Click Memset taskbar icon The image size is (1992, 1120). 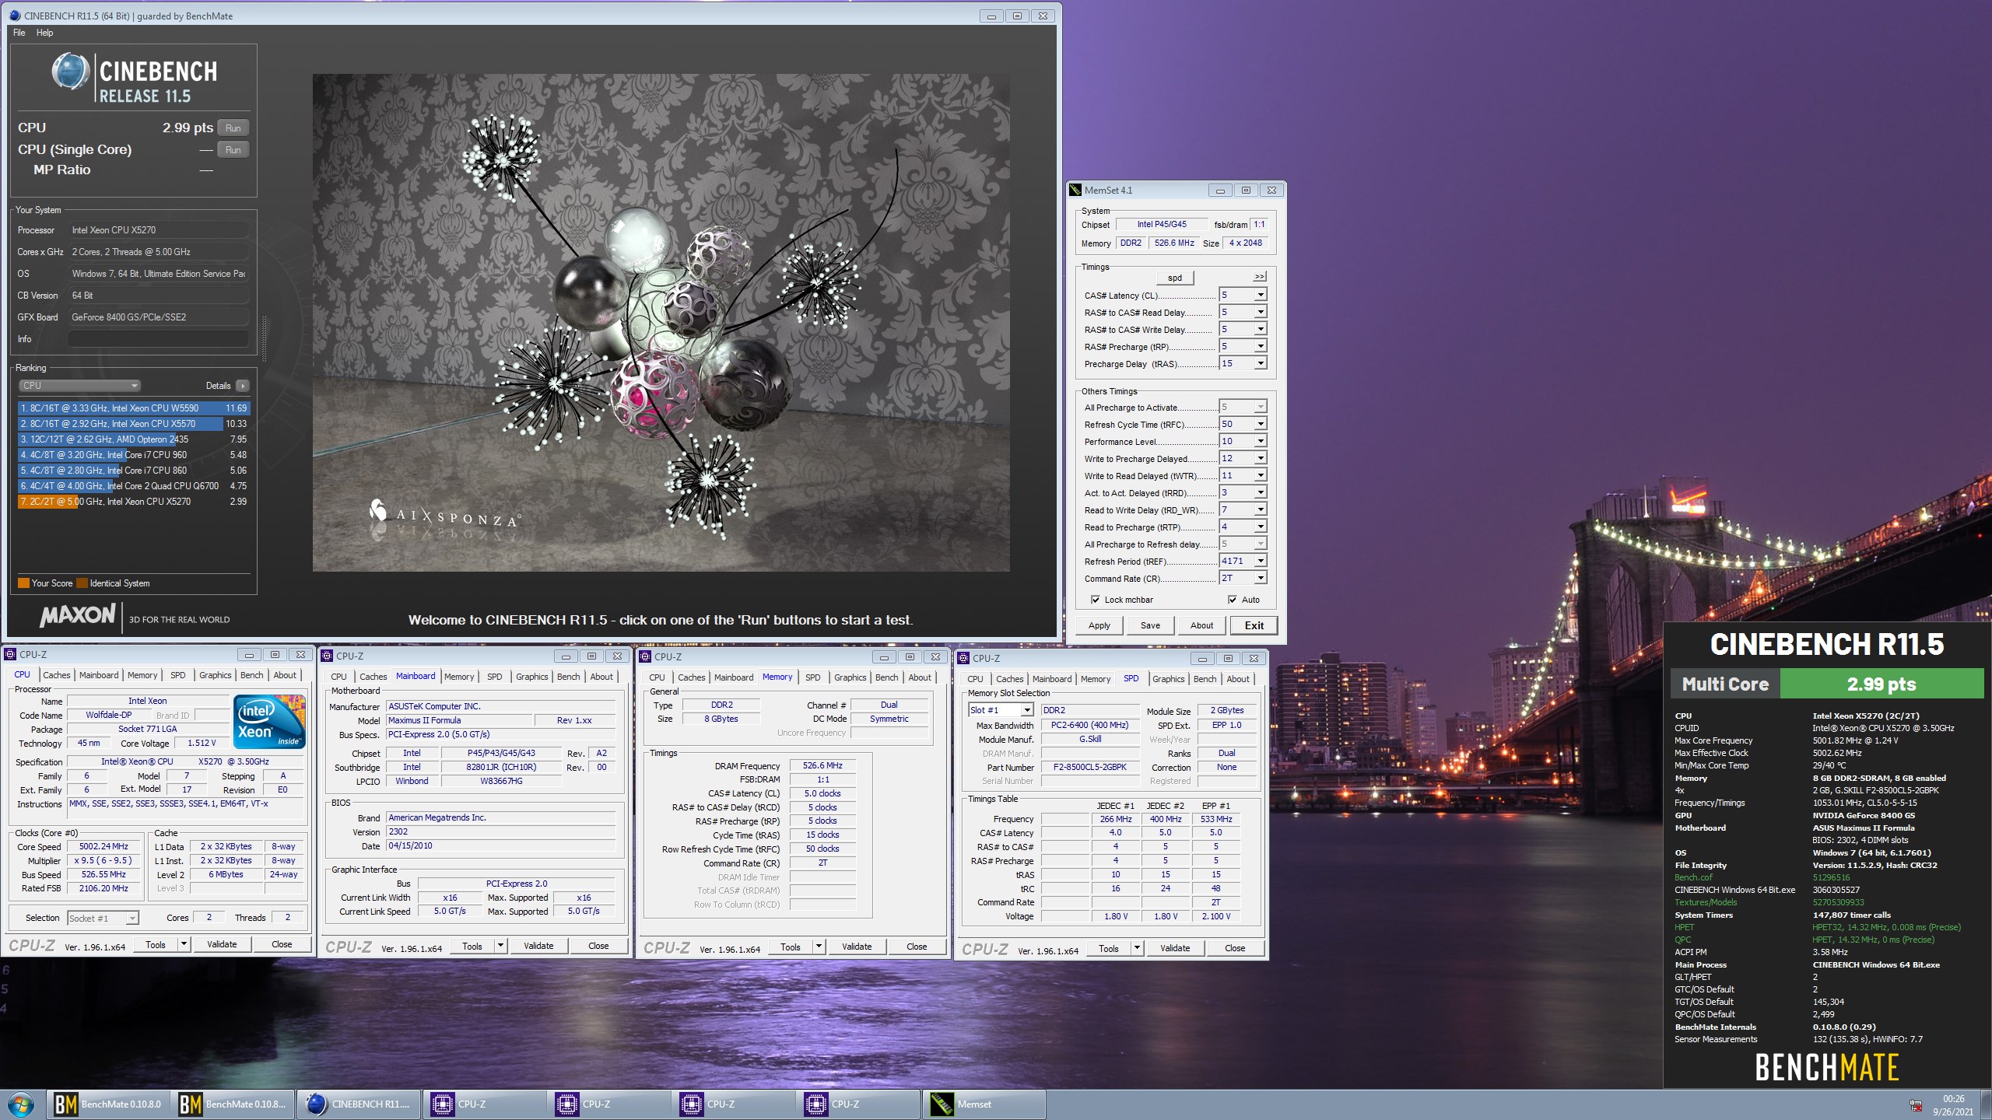(x=984, y=1104)
